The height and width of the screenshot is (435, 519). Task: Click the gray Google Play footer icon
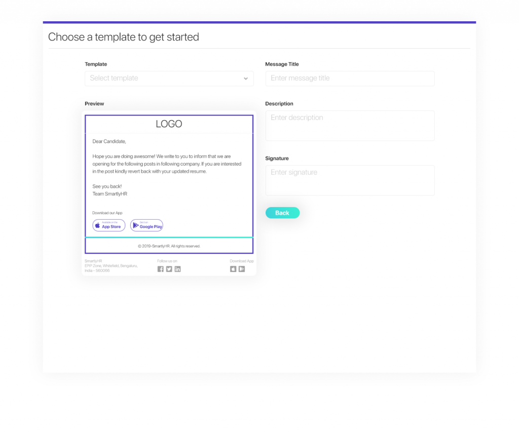coord(242,269)
